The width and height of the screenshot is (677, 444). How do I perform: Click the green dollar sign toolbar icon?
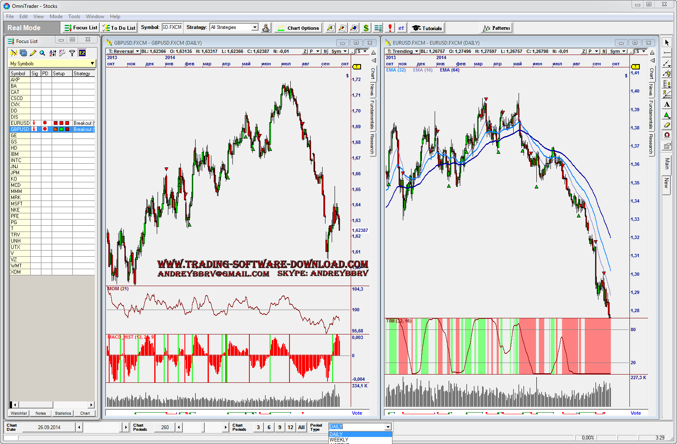click(366, 28)
